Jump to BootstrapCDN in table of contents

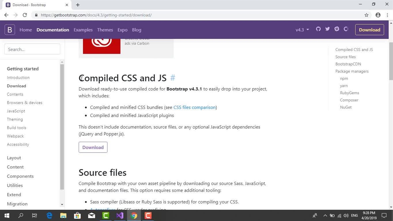pos(348,64)
